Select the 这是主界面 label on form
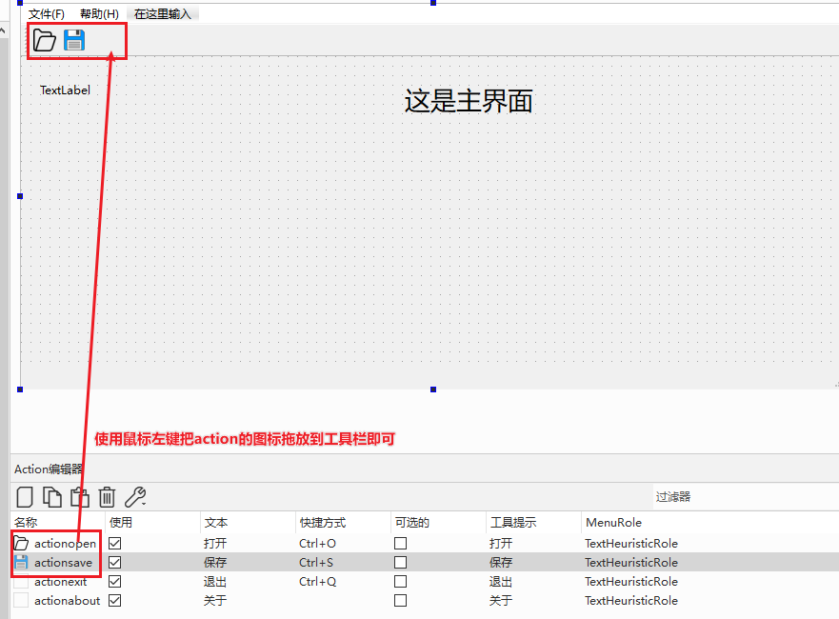 469,101
